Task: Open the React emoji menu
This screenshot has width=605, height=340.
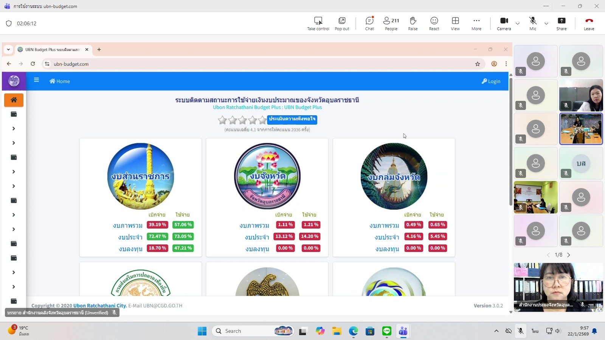Action: click(434, 23)
